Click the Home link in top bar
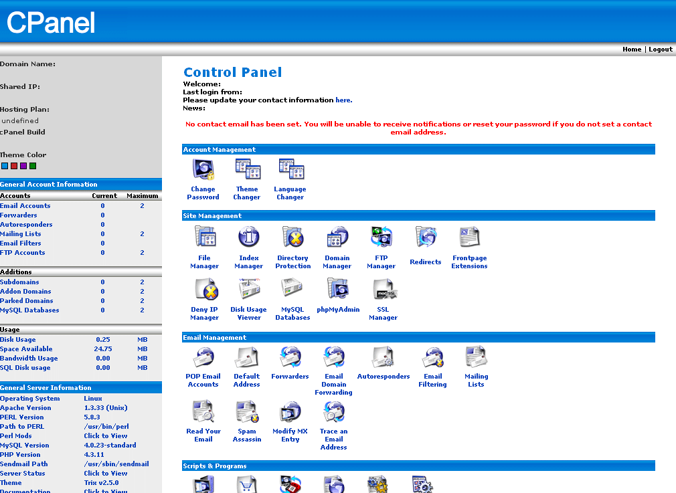 click(x=631, y=50)
